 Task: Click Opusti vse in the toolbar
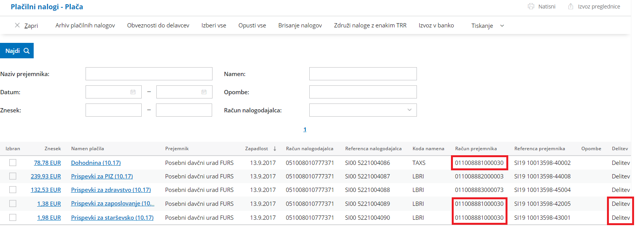click(x=252, y=25)
